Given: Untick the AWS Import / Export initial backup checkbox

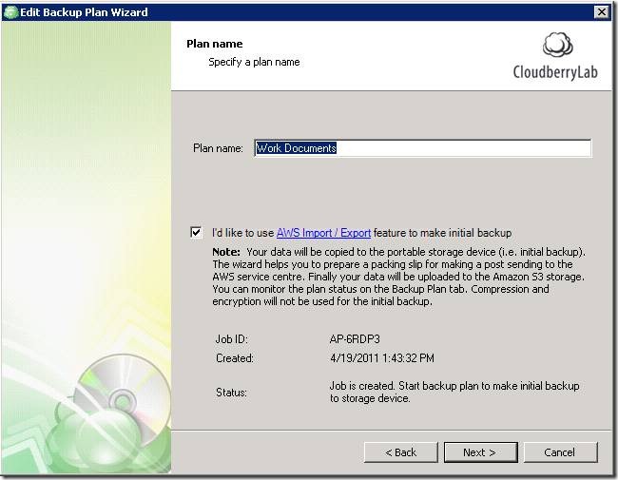Looking at the screenshot, I should coord(196,232).
